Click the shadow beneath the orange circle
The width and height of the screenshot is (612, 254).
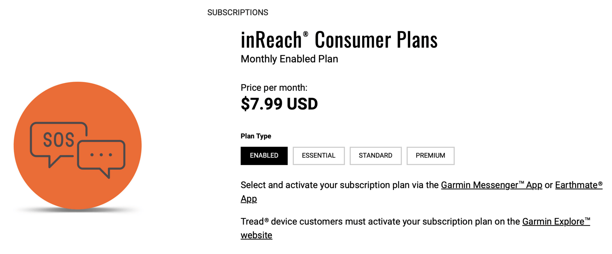click(77, 211)
